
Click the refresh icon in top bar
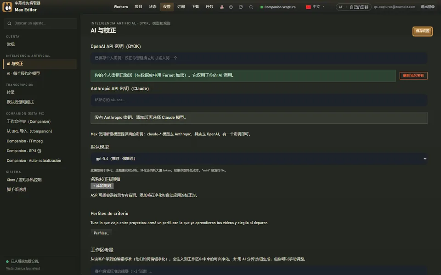point(241,7)
